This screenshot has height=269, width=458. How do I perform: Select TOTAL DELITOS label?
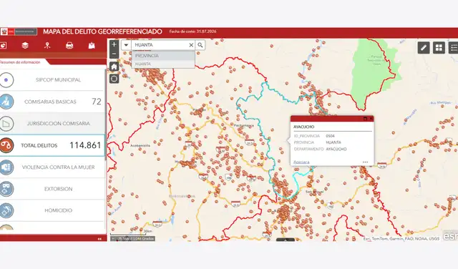pyautogui.click(x=39, y=145)
